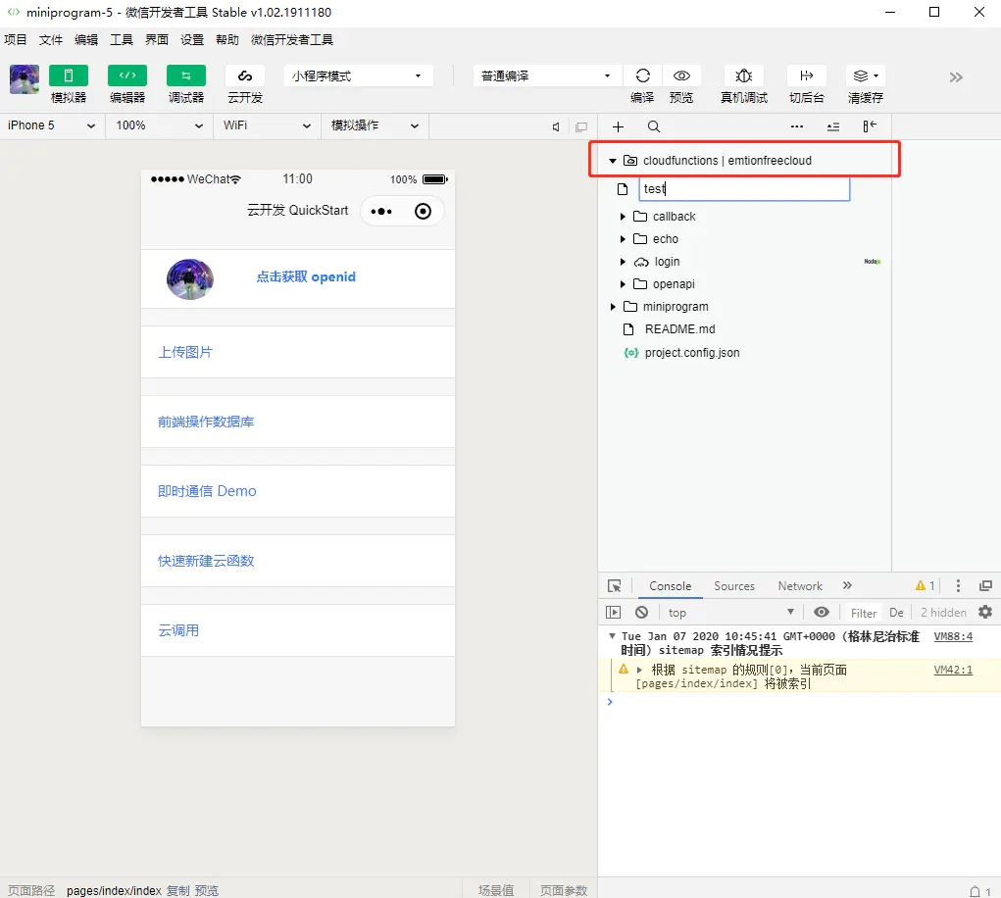Open the file tree more options ellipsis
This screenshot has height=898, width=1001.
pyautogui.click(x=797, y=126)
